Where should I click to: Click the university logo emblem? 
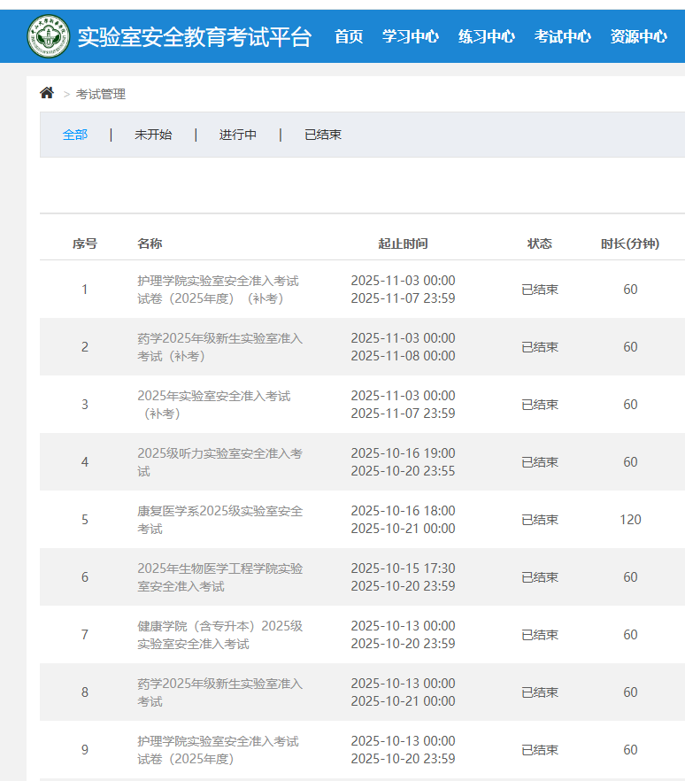[48, 36]
